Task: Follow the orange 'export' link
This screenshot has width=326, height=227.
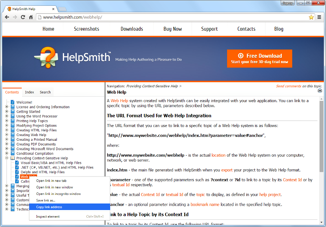Action: point(227,170)
